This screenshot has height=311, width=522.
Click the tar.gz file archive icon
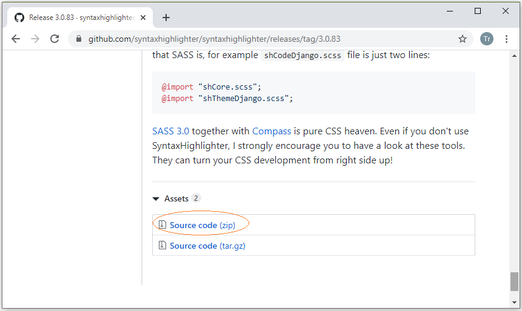coord(162,246)
